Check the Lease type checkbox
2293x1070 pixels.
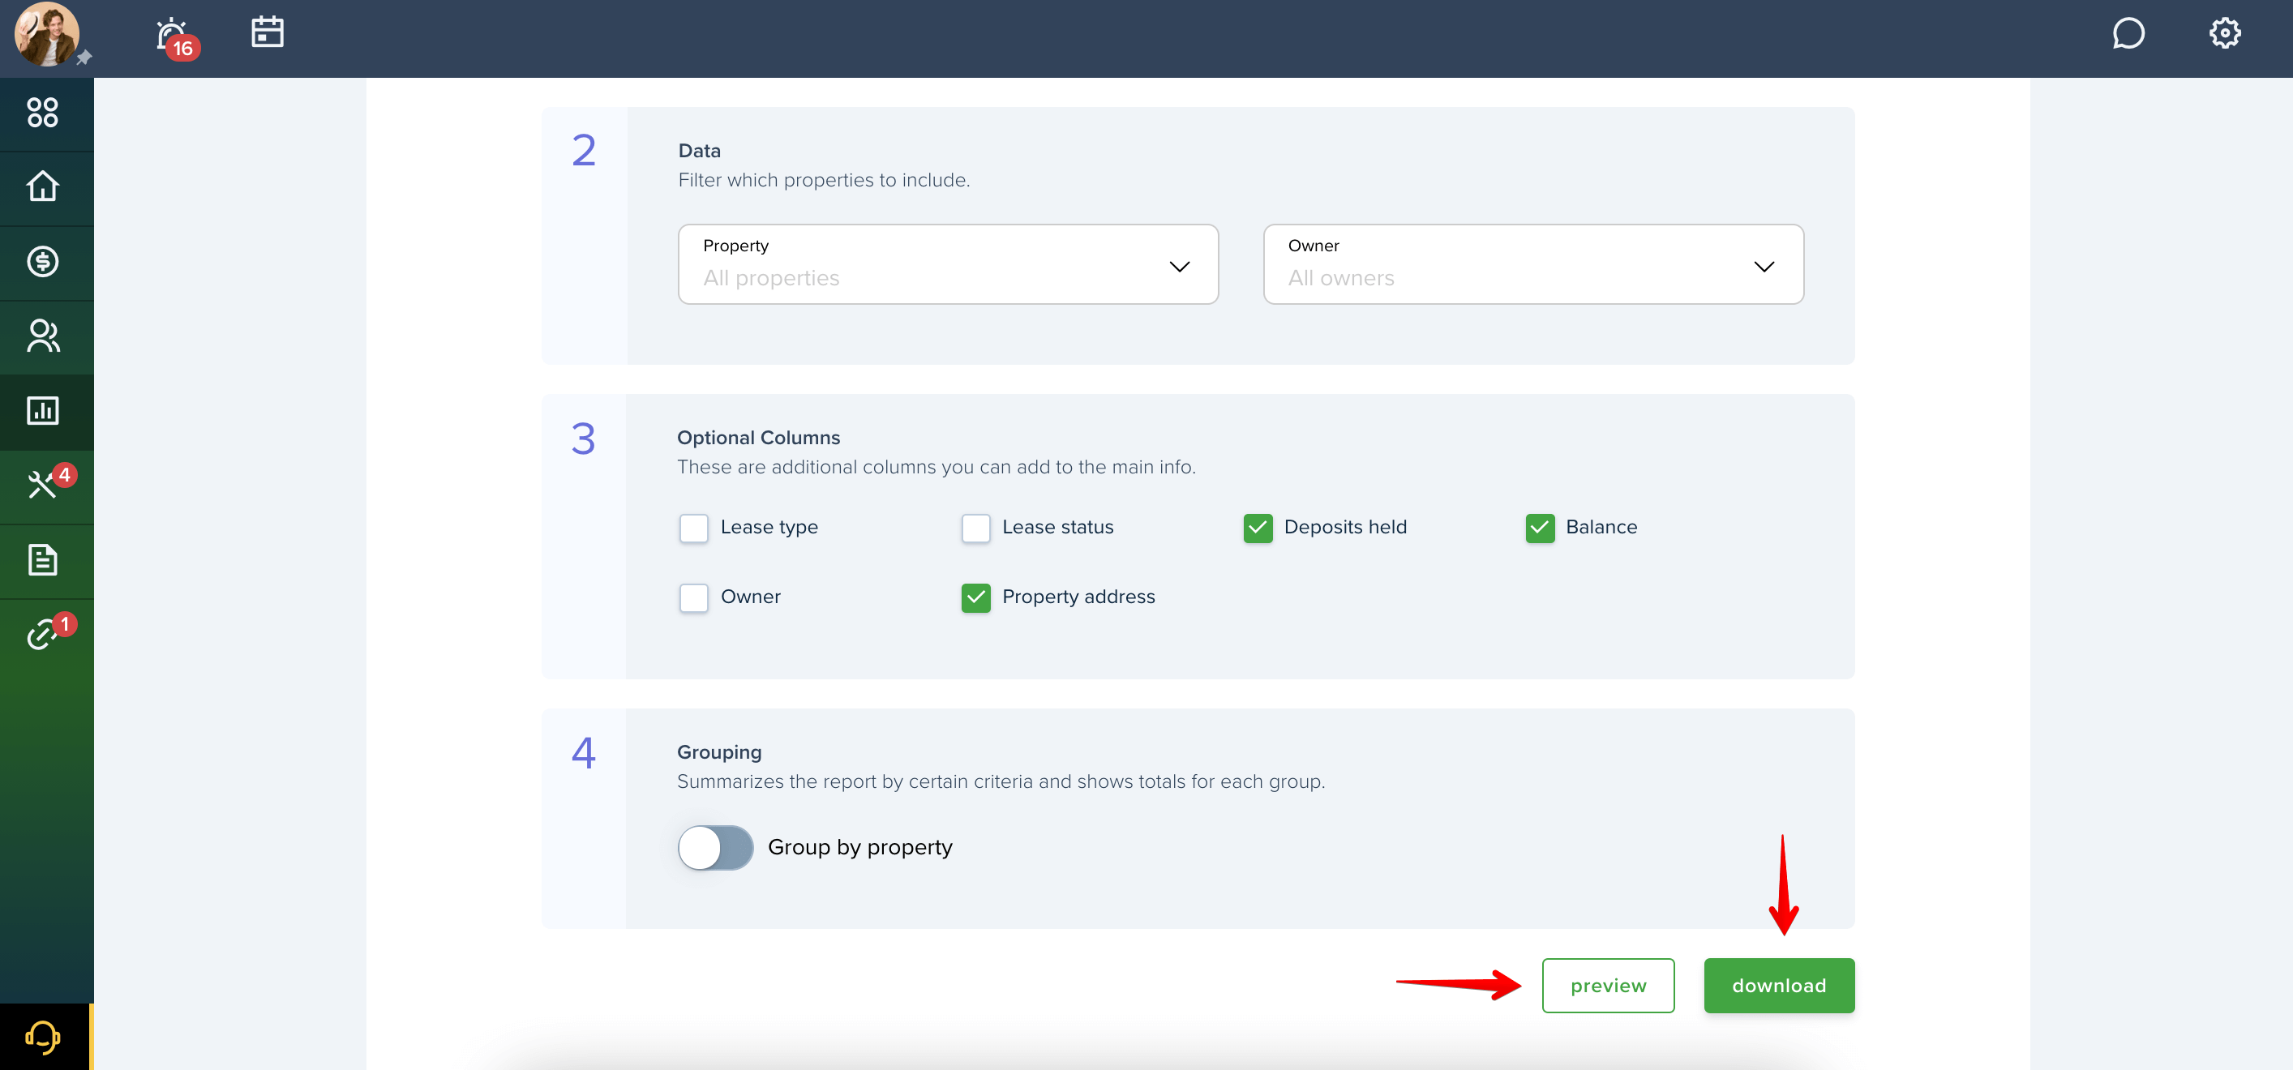pos(693,528)
